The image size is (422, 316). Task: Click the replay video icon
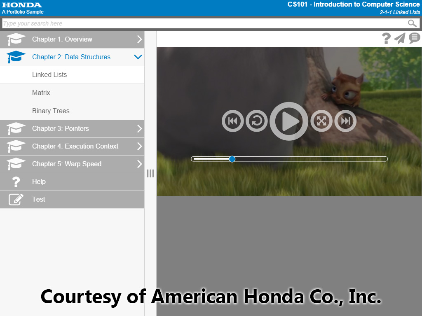pos(256,121)
